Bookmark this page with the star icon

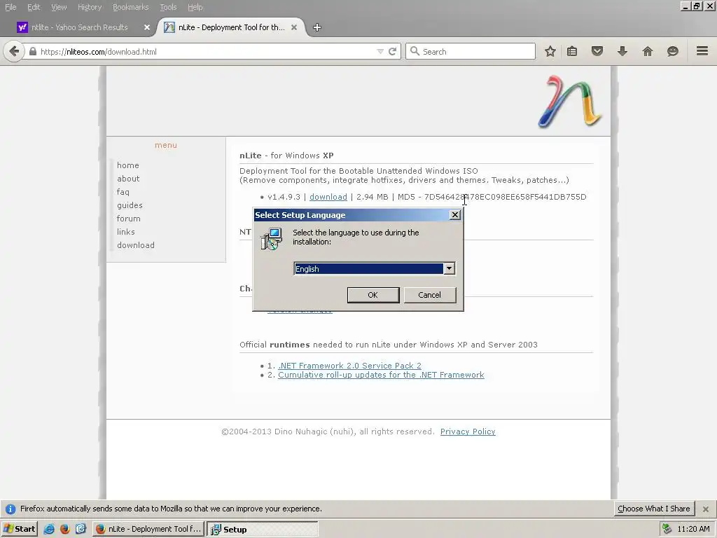(550, 51)
